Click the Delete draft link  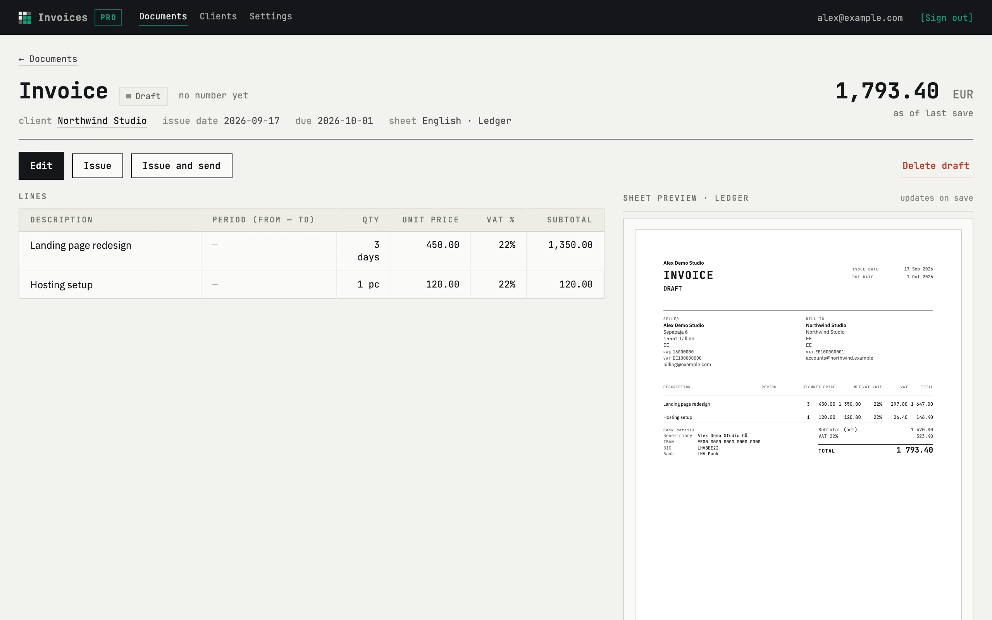(x=936, y=166)
